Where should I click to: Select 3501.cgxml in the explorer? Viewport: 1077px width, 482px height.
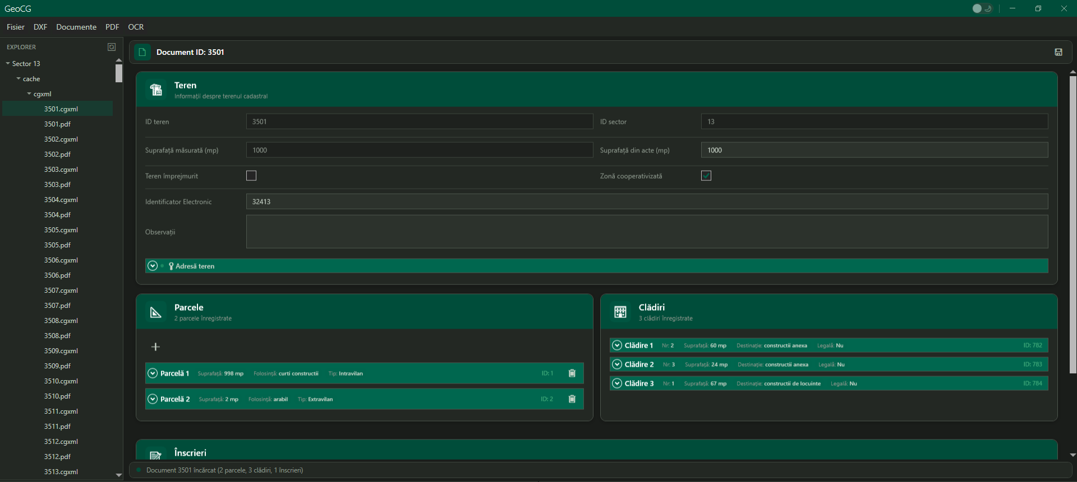[x=61, y=109]
